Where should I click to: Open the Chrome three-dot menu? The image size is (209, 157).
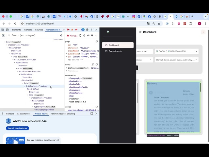(x=205, y=24)
